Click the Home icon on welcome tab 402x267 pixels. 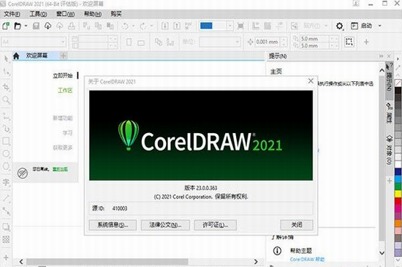(16, 56)
